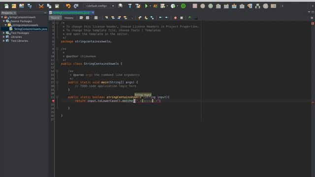Click the Stop Macro Recording icon
The image size is (315, 177).
click(182, 18)
